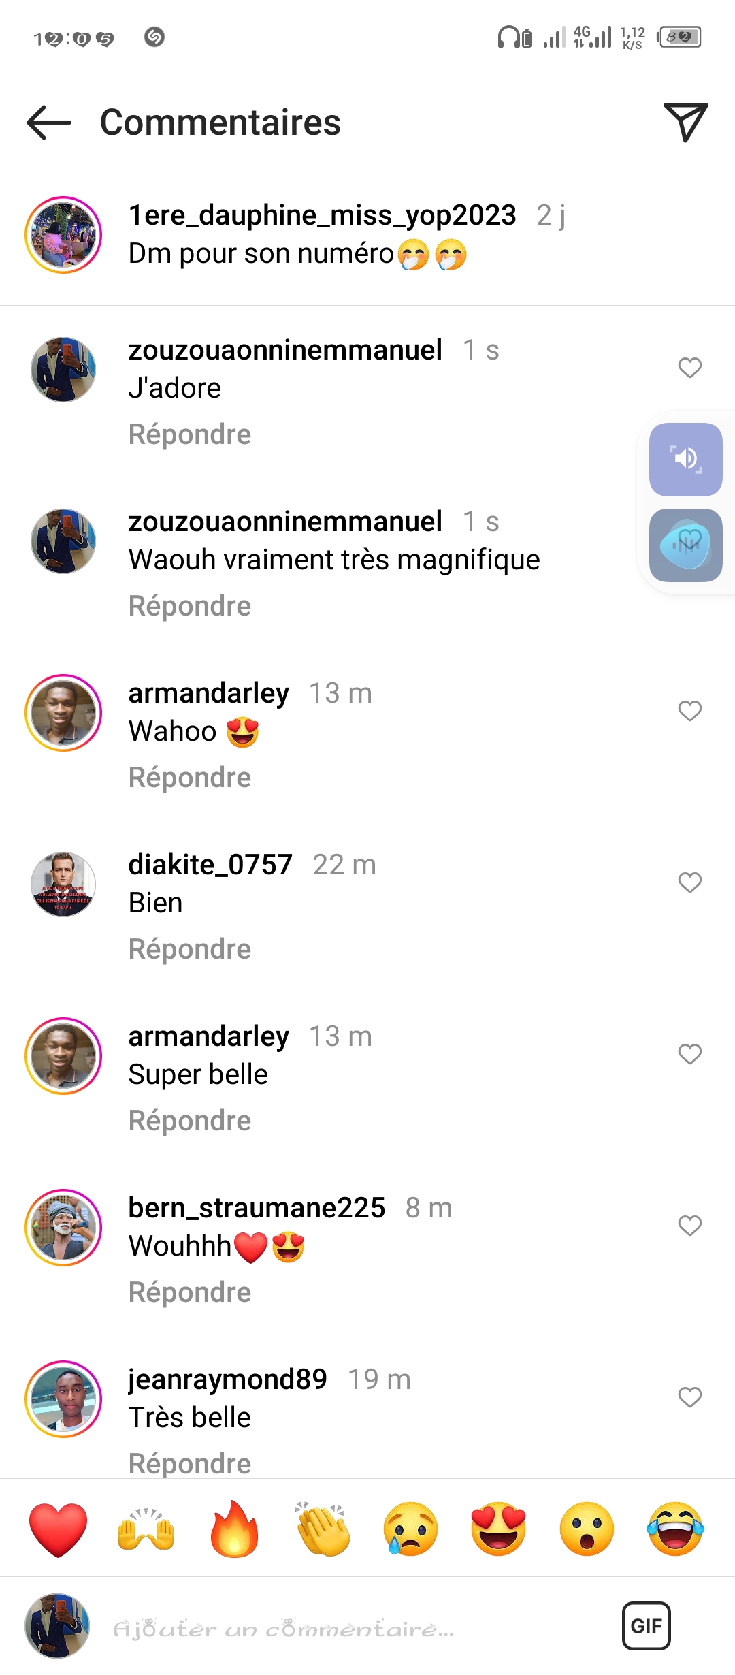Like armandarley's "Wahoo" comment
Screen dimensions: 735x1675
[x=690, y=711]
